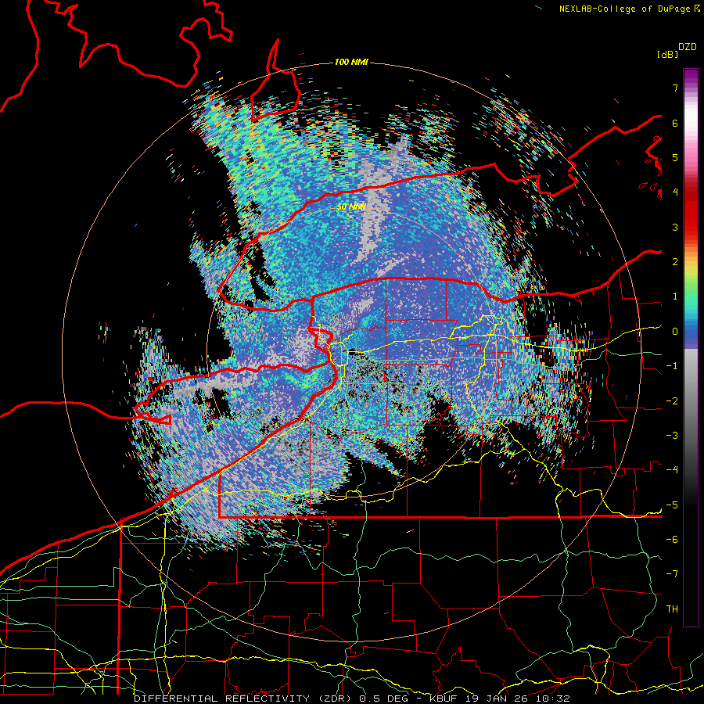Image resolution: width=704 pixels, height=704 pixels.
Task: Click the -7 value on the dB scale
Action: tap(672, 574)
